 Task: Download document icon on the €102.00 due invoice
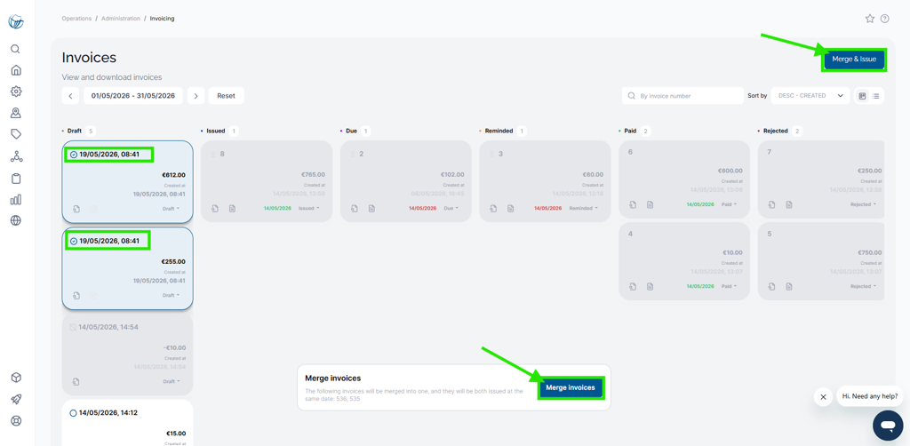click(371, 208)
